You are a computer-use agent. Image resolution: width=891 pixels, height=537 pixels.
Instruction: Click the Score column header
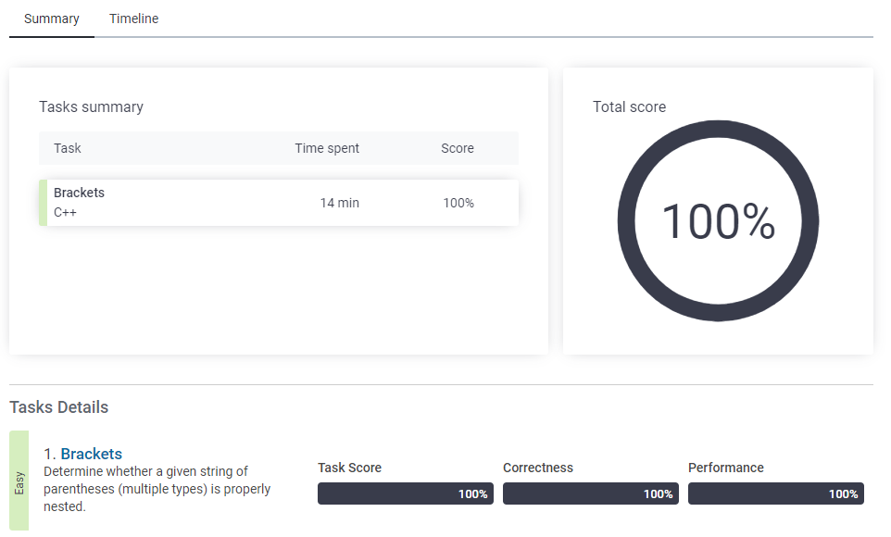tap(458, 148)
